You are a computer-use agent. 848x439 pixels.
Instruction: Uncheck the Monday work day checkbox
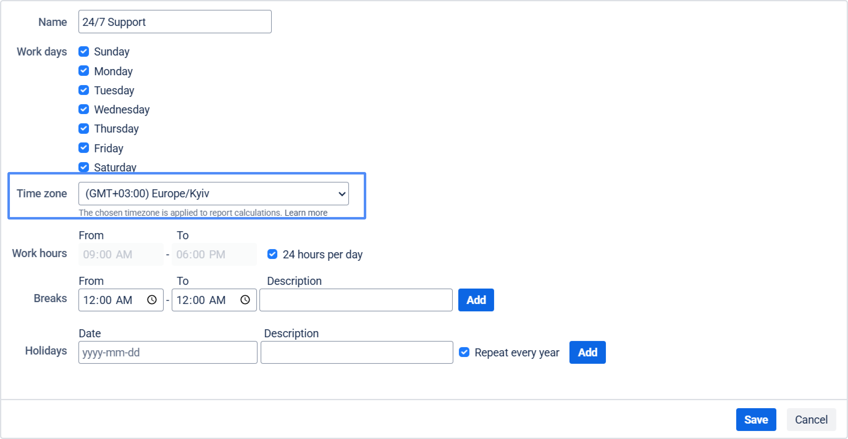(84, 71)
